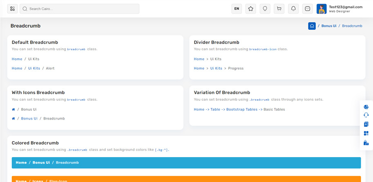Open the messages envelope icon
The height and width of the screenshot is (182, 373).
[308, 9]
